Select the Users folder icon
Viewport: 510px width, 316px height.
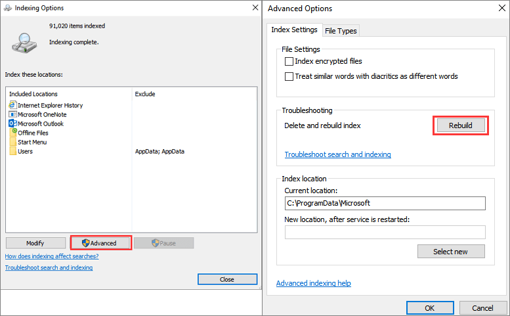[x=13, y=151]
